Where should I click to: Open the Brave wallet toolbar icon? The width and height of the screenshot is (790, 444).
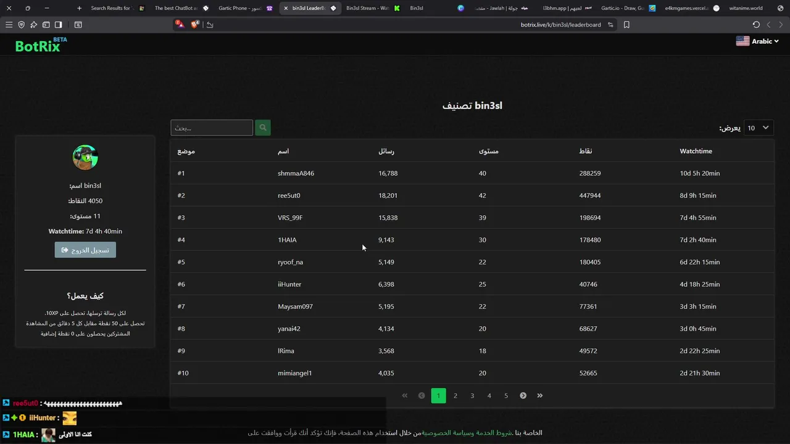click(x=46, y=25)
